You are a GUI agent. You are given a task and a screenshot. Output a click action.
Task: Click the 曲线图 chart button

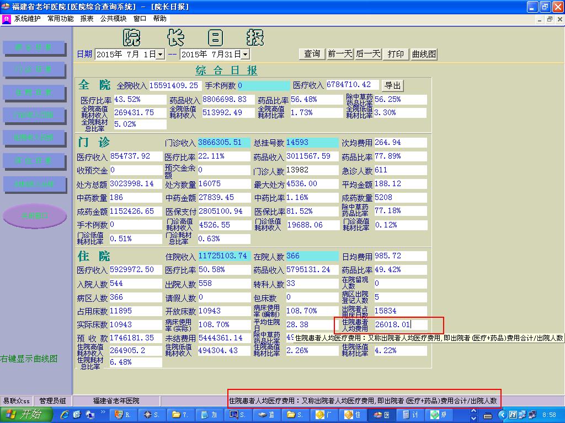pyautogui.click(x=424, y=54)
